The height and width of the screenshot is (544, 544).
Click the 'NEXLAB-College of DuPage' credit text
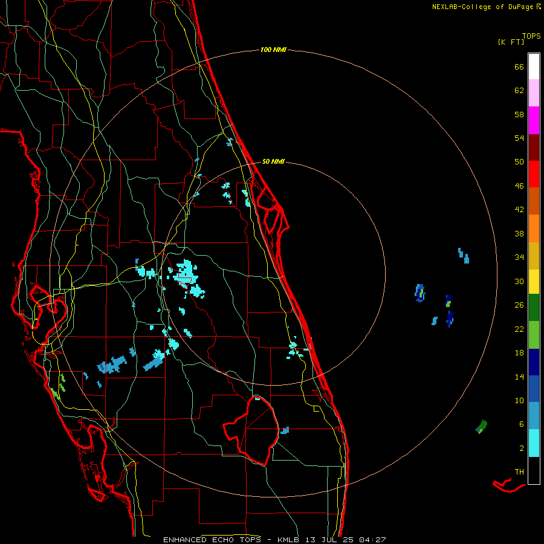pos(484,7)
